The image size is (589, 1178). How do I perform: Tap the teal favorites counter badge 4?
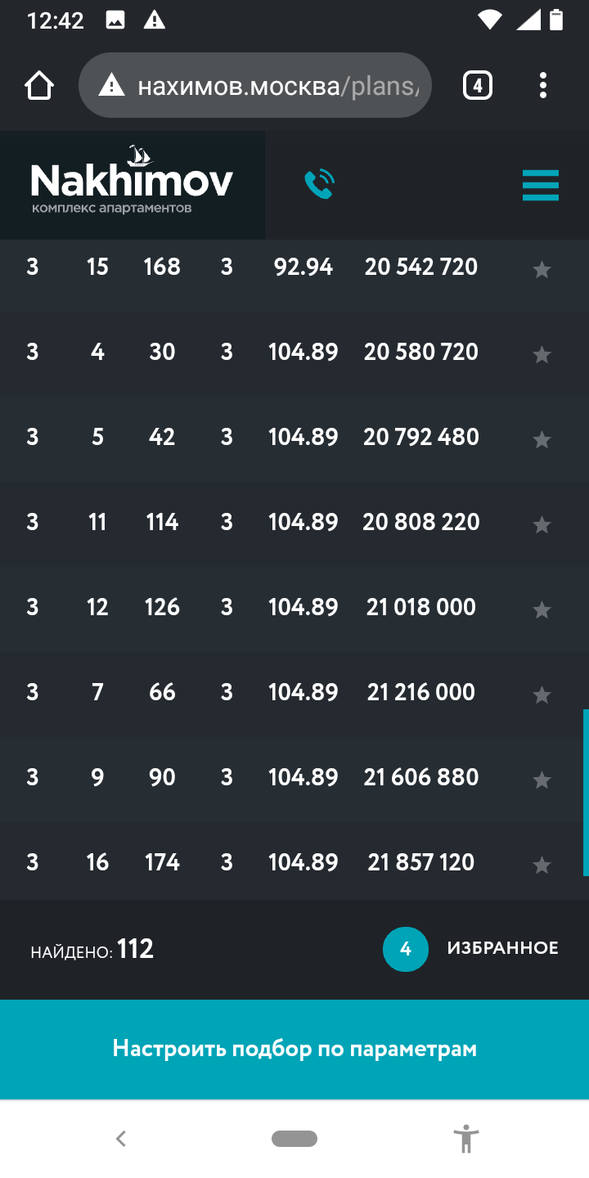pos(406,949)
